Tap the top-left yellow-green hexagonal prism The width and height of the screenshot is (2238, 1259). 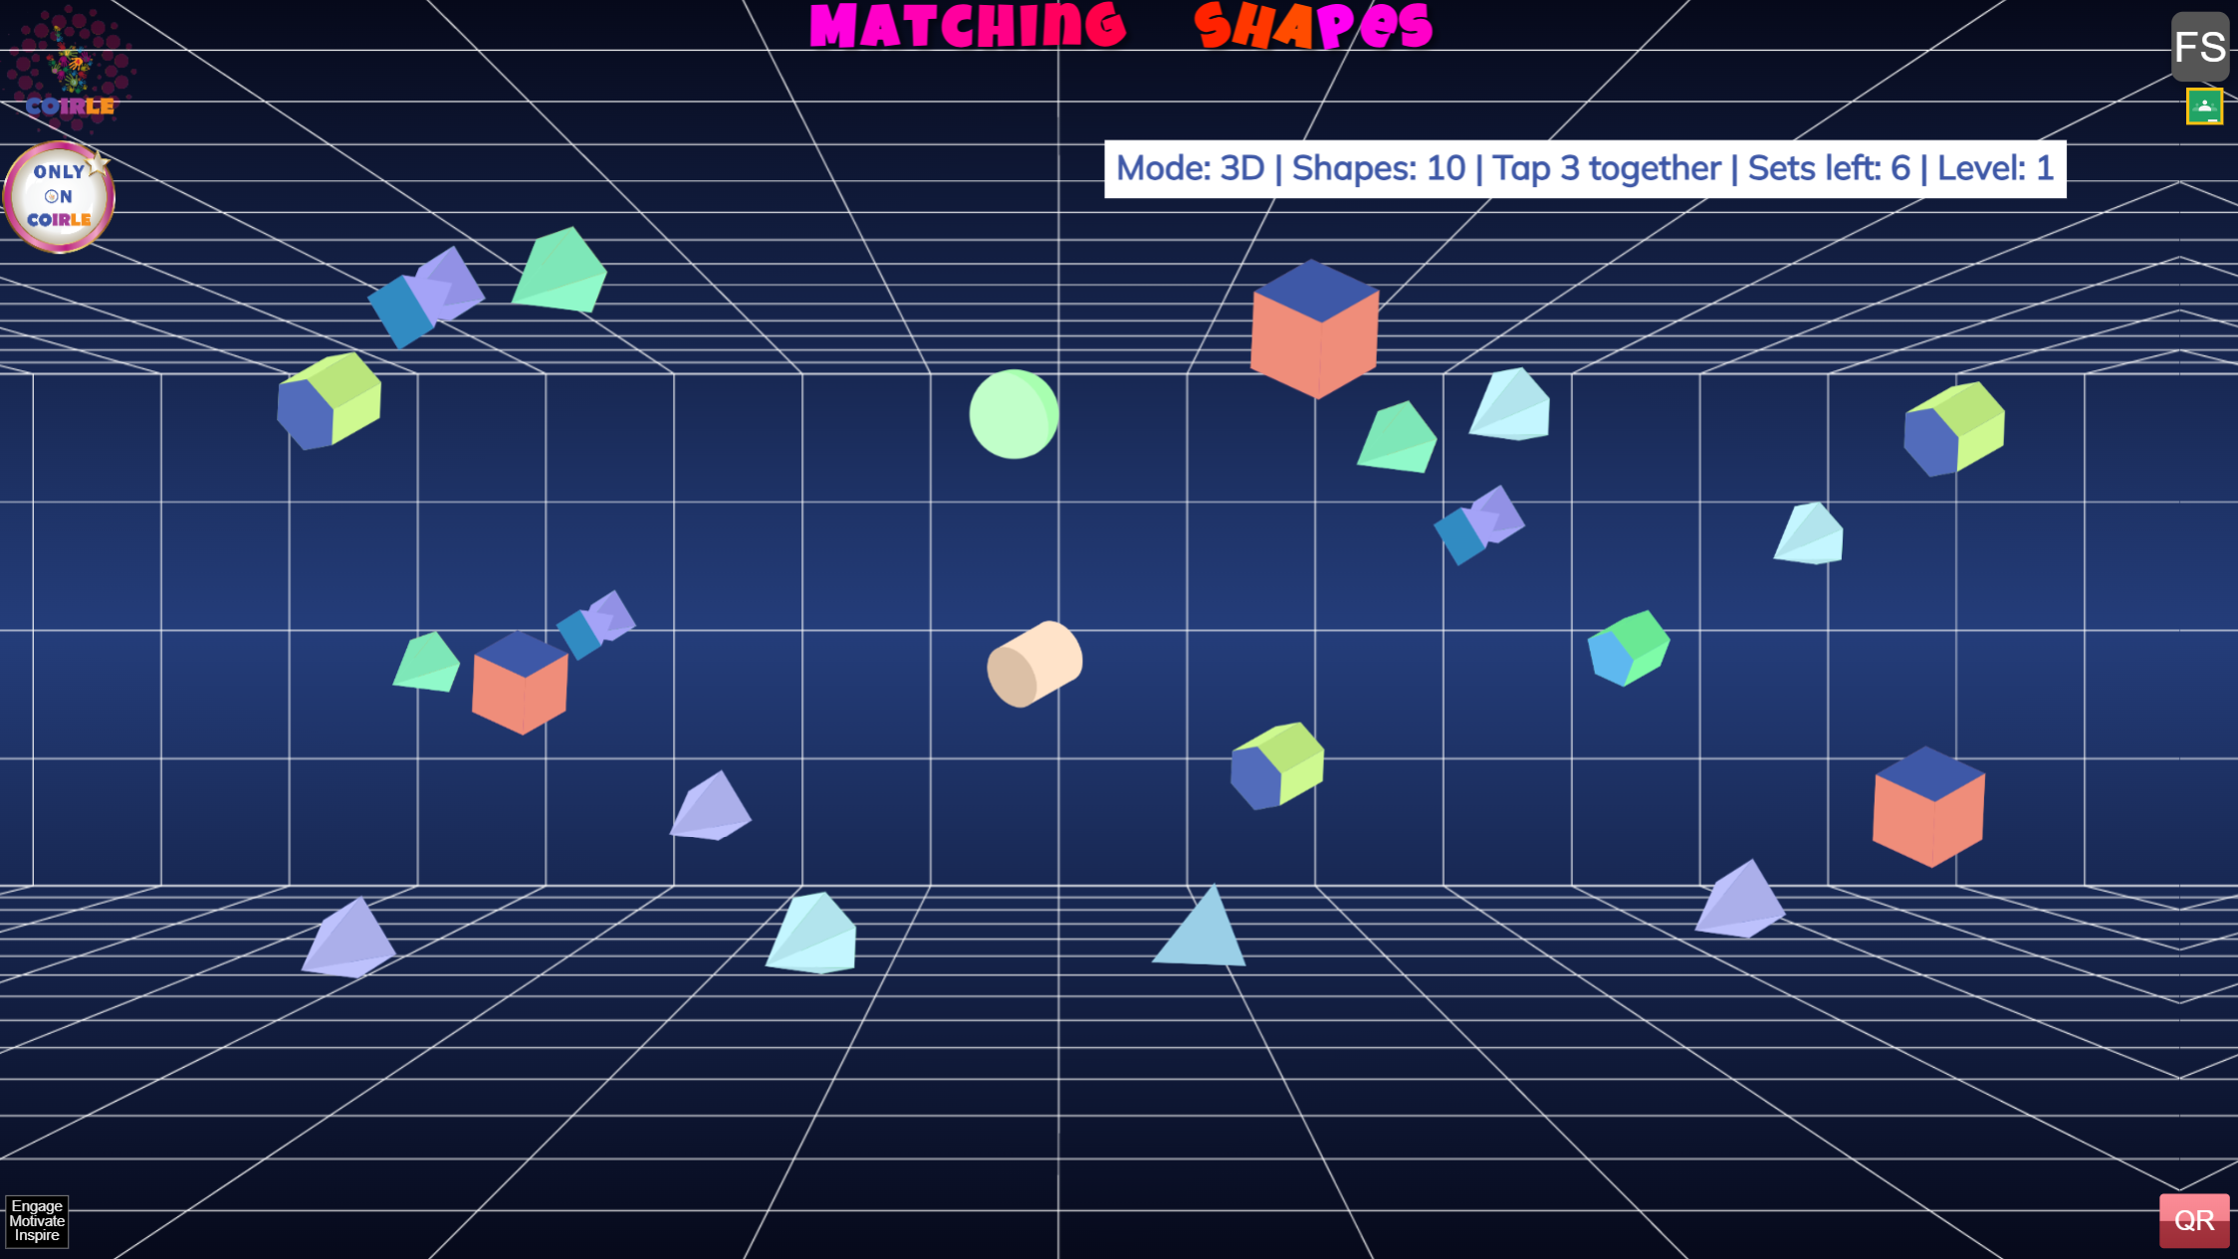pos(329,400)
